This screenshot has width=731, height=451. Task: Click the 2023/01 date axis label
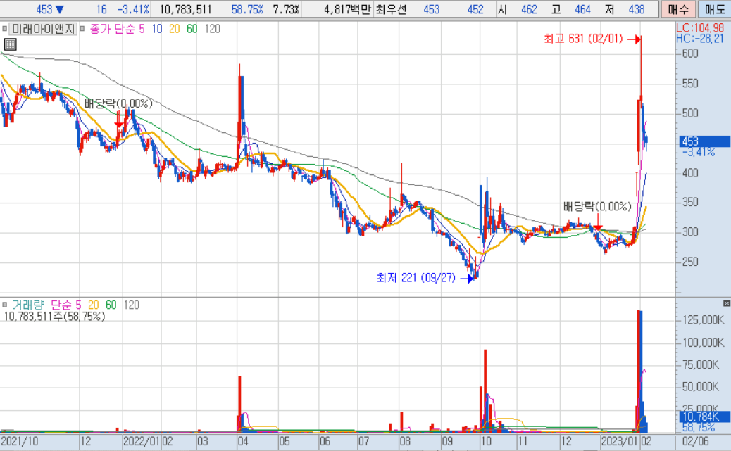pyautogui.click(x=620, y=441)
